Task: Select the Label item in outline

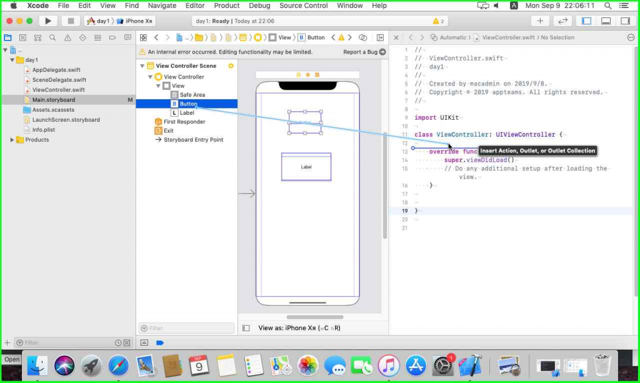Action: tap(186, 113)
